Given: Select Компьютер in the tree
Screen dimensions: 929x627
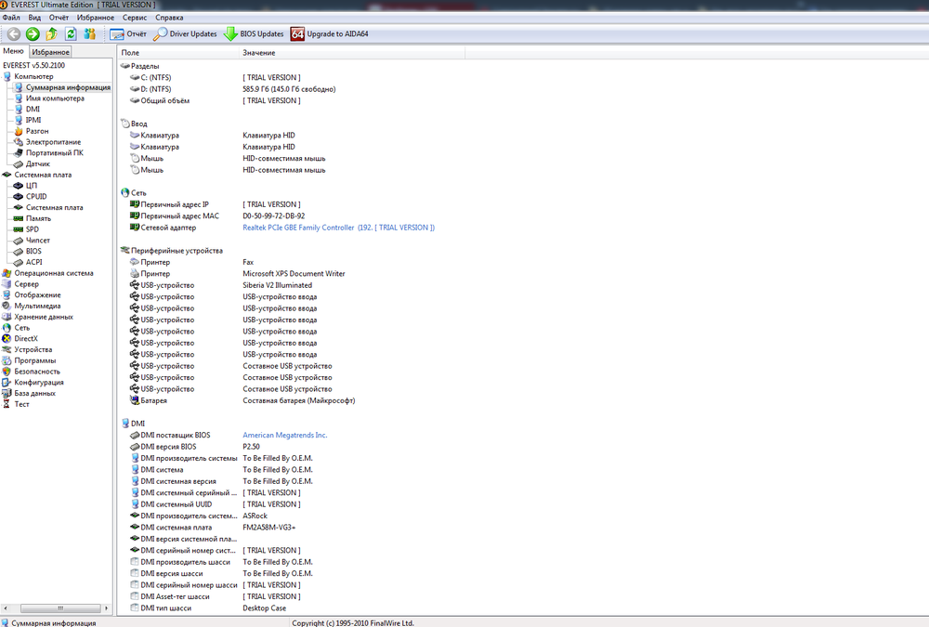Looking at the screenshot, I should click(33, 76).
